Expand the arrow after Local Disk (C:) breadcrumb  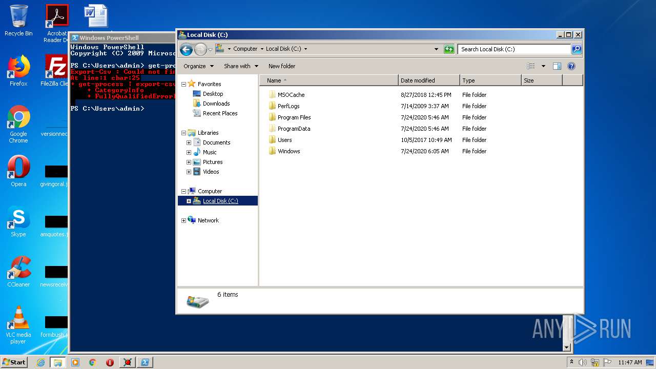point(306,49)
